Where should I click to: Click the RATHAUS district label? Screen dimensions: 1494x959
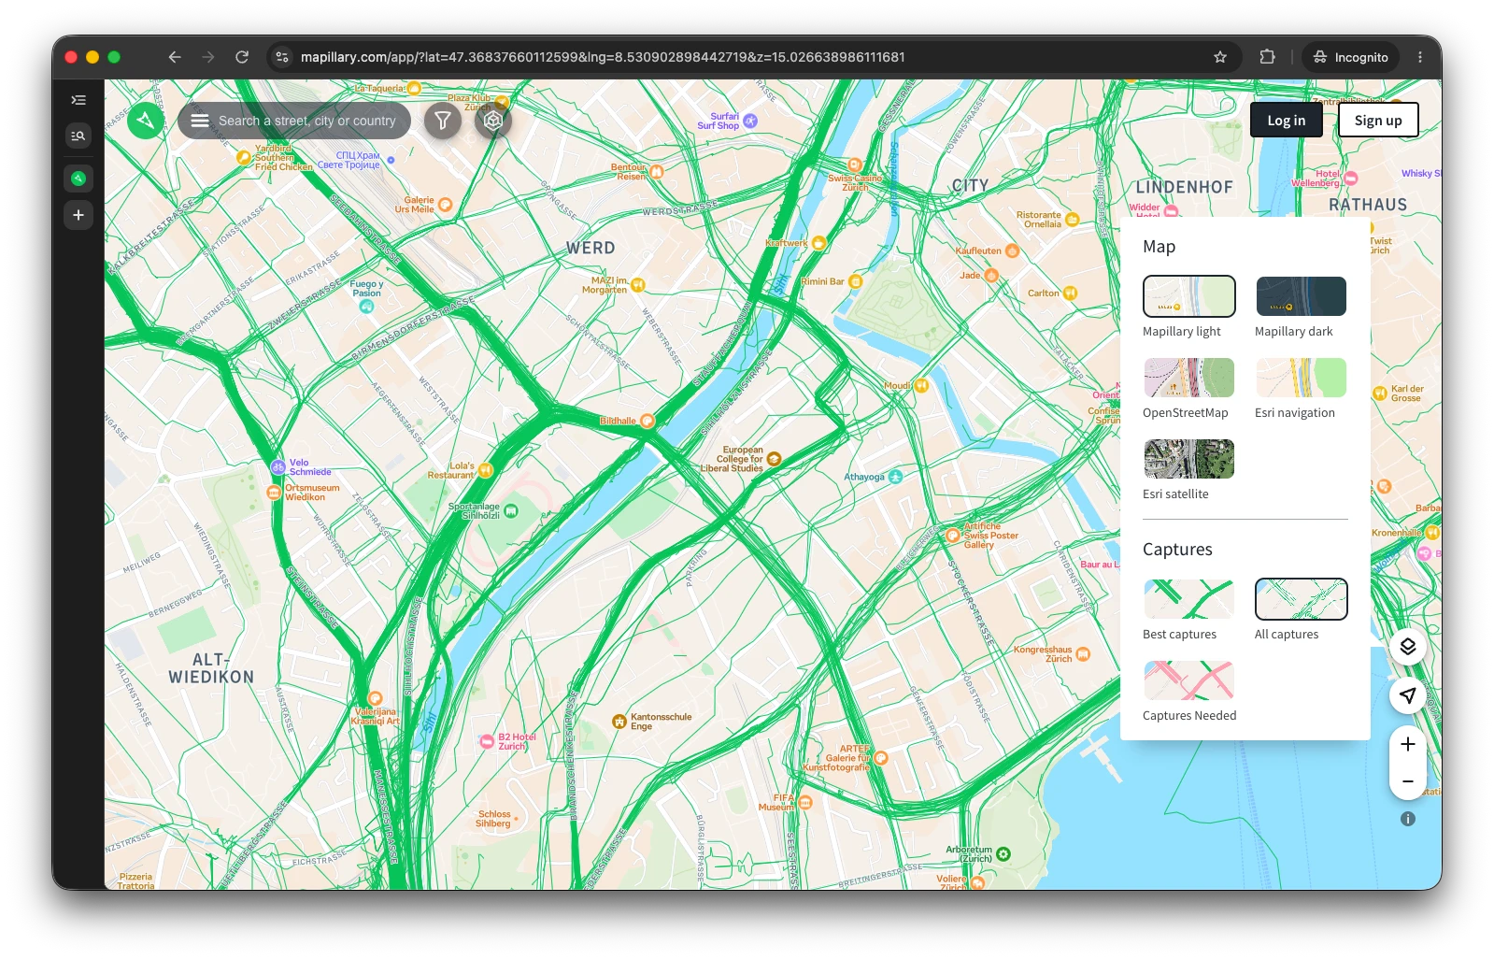[1368, 205]
